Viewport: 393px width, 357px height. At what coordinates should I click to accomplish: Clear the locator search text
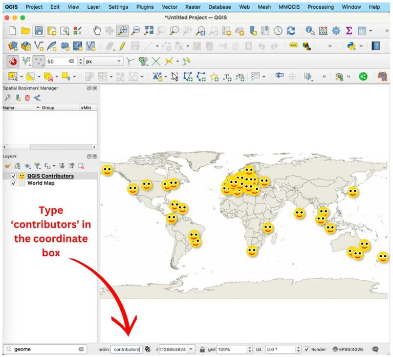point(81,349)
